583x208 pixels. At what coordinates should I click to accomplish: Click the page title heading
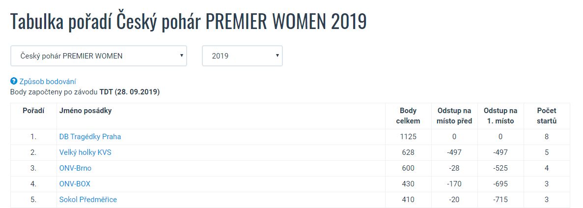click(x=188, y=22)
